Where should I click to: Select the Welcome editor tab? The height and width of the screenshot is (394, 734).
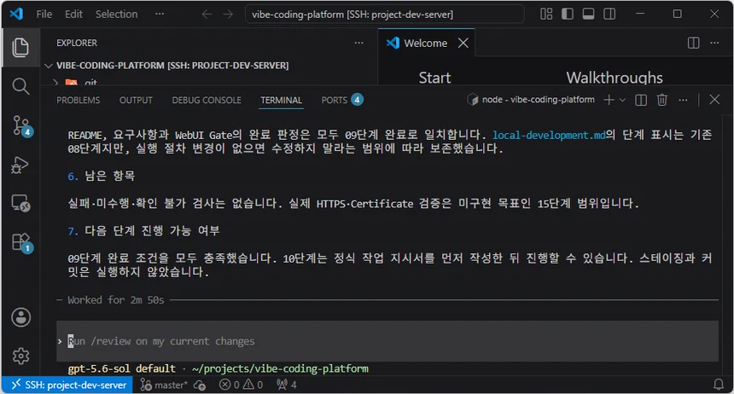point(425,43)
